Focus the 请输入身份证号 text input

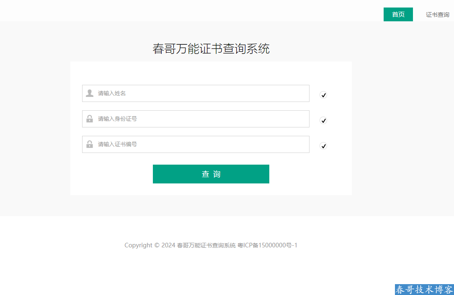(x=201, y=119)
